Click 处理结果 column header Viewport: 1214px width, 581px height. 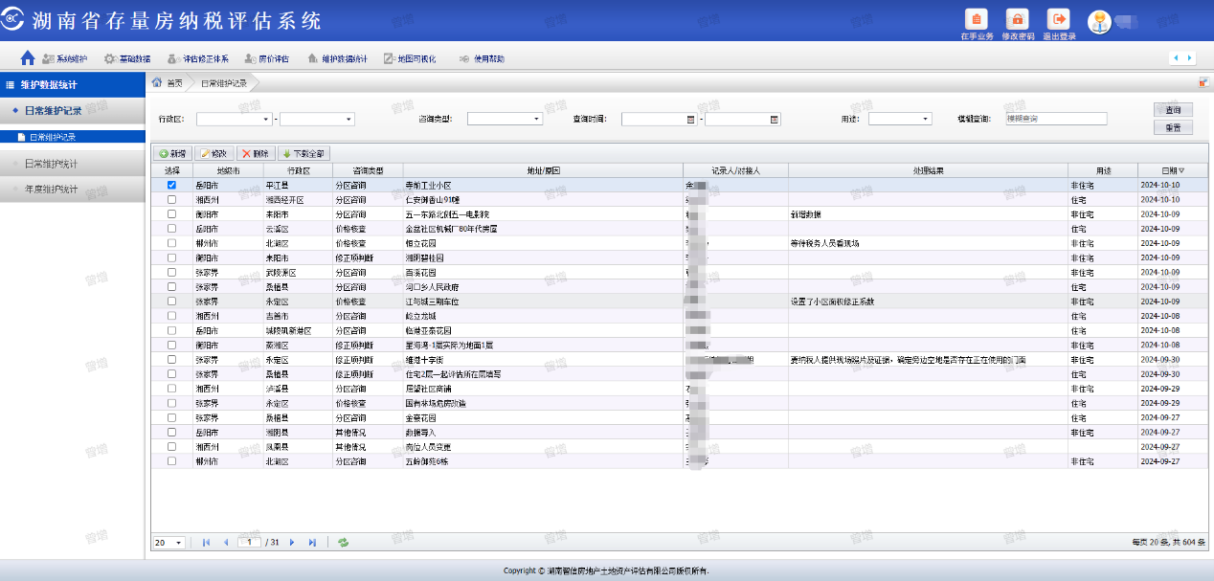tap(928, 170)
